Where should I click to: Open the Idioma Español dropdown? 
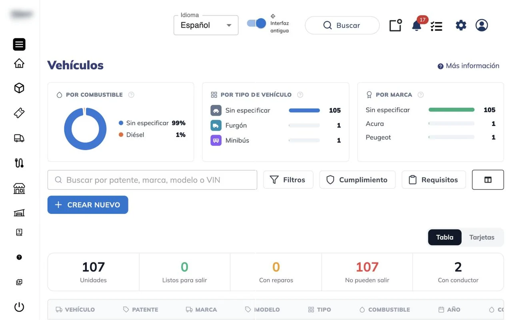[206, 25]
